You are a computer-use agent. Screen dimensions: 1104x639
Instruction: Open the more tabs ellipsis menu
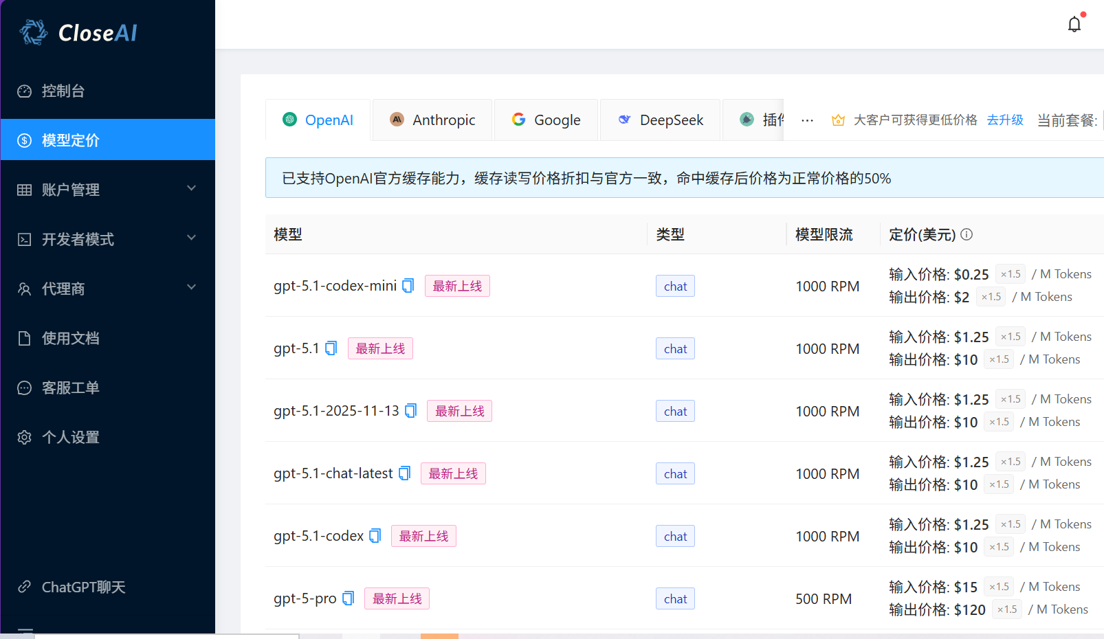[807, 120]
